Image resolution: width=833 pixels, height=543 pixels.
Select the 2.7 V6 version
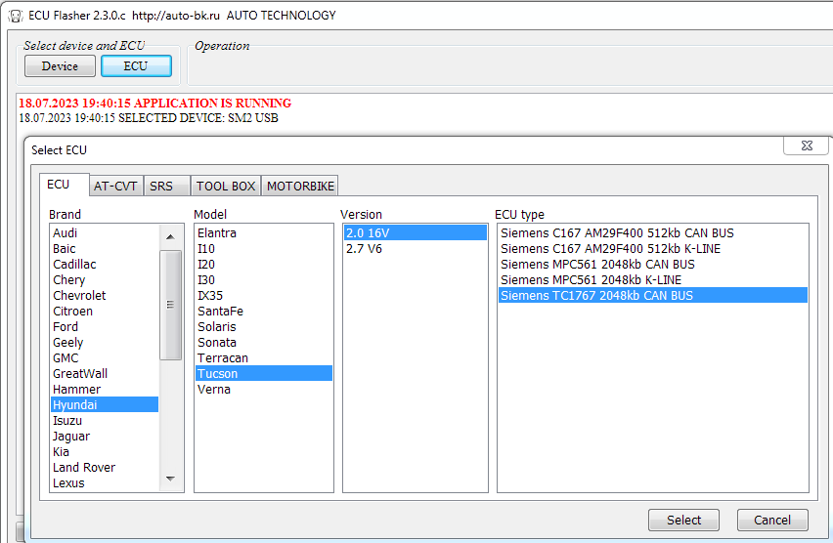(x=366, y=249)
